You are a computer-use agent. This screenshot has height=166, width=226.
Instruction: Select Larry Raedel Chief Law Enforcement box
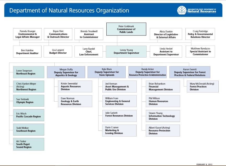coord(89,52)
